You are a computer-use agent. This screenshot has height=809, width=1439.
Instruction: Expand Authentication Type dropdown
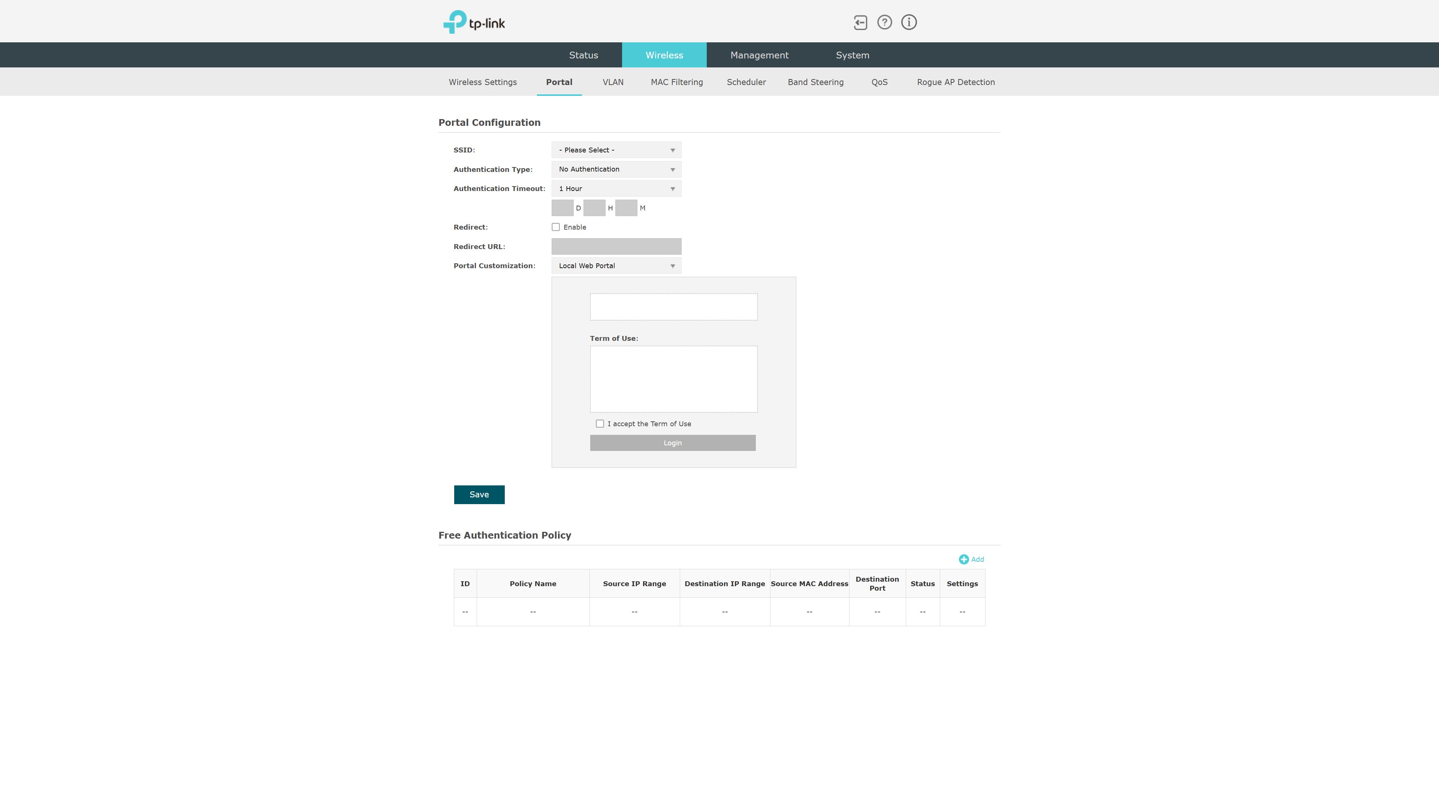pos(616,169)
